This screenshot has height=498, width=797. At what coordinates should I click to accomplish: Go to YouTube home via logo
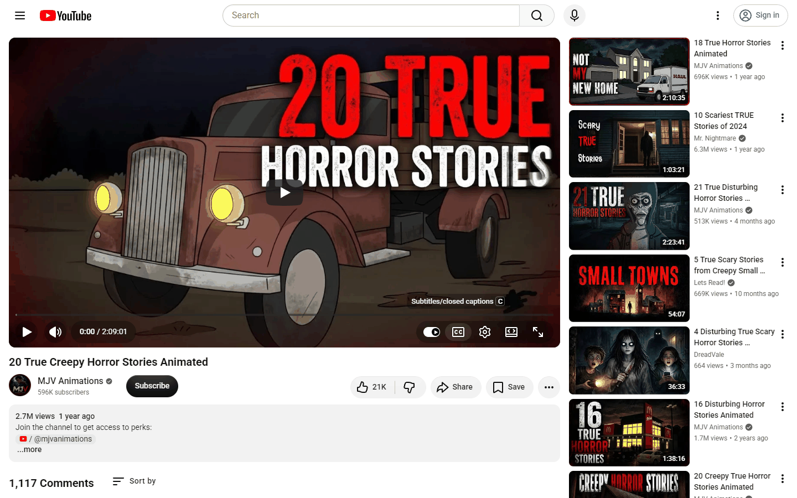pyautogui.click(x=65, y=15)
